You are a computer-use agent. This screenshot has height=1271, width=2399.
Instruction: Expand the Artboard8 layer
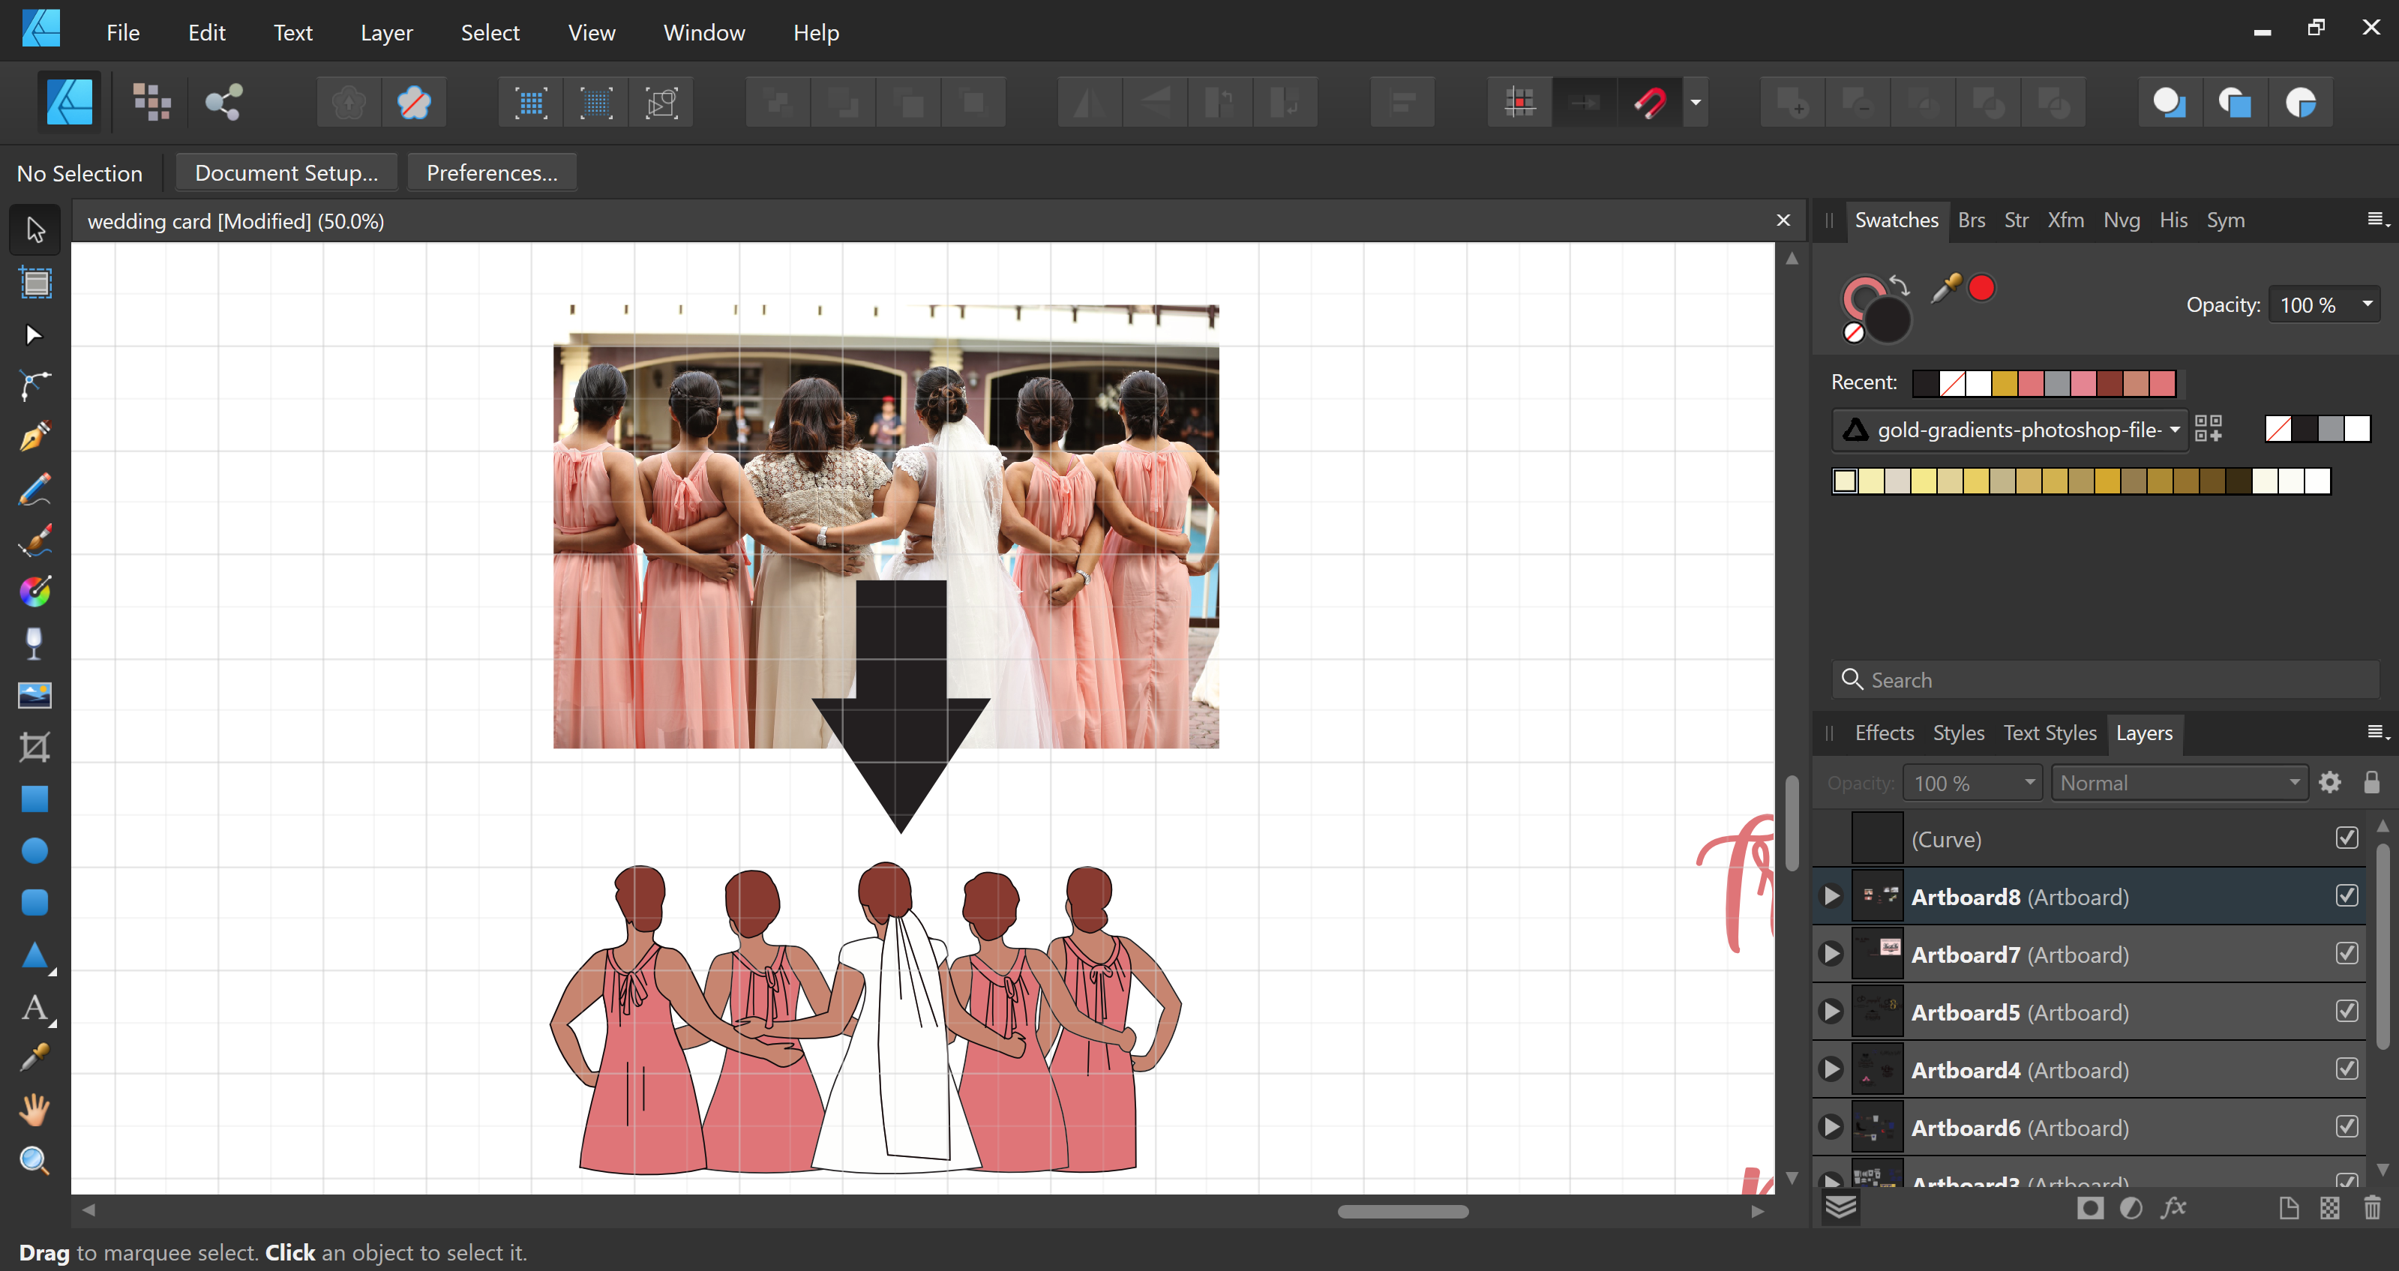pos(1831,896)
